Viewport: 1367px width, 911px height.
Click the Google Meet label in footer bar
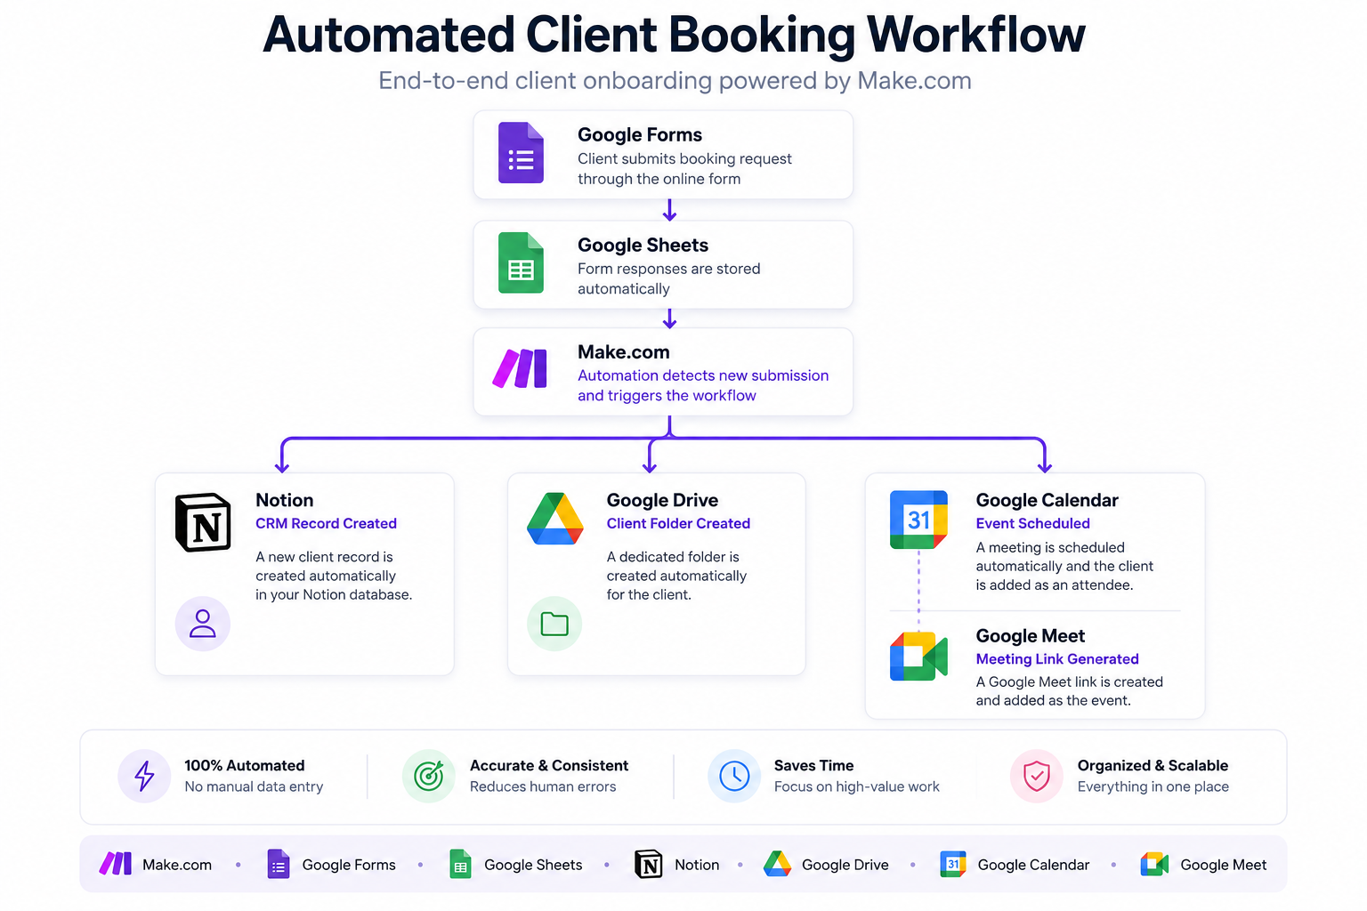point(1223,865)
